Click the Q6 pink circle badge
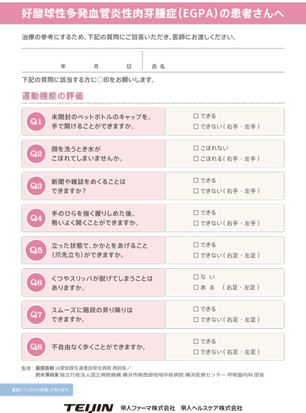 click(x=36, y=282)
